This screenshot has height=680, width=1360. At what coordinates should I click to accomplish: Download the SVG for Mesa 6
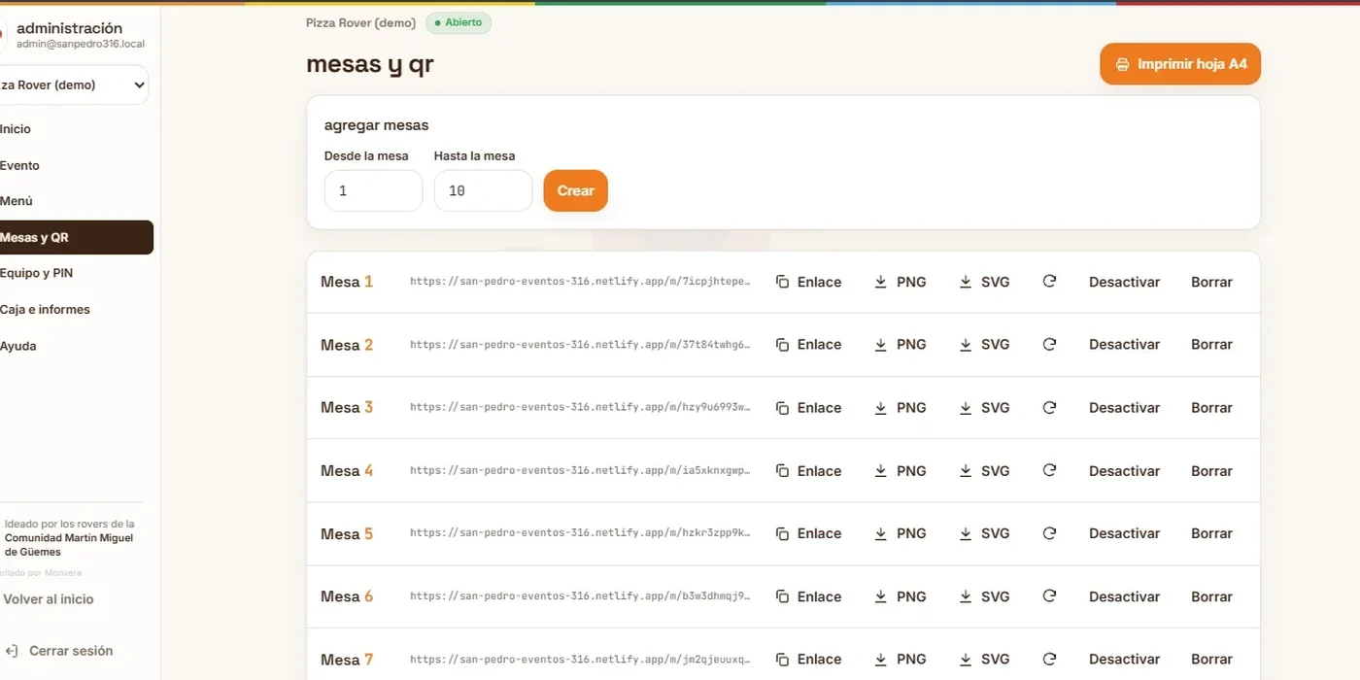click(985, 596)
